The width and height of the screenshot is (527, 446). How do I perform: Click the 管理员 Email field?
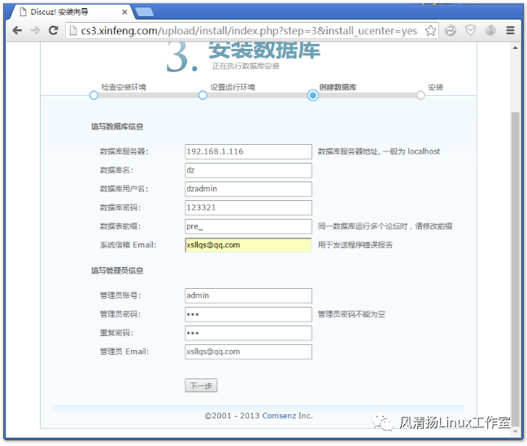pyautogui.click(x=248, y=352)
